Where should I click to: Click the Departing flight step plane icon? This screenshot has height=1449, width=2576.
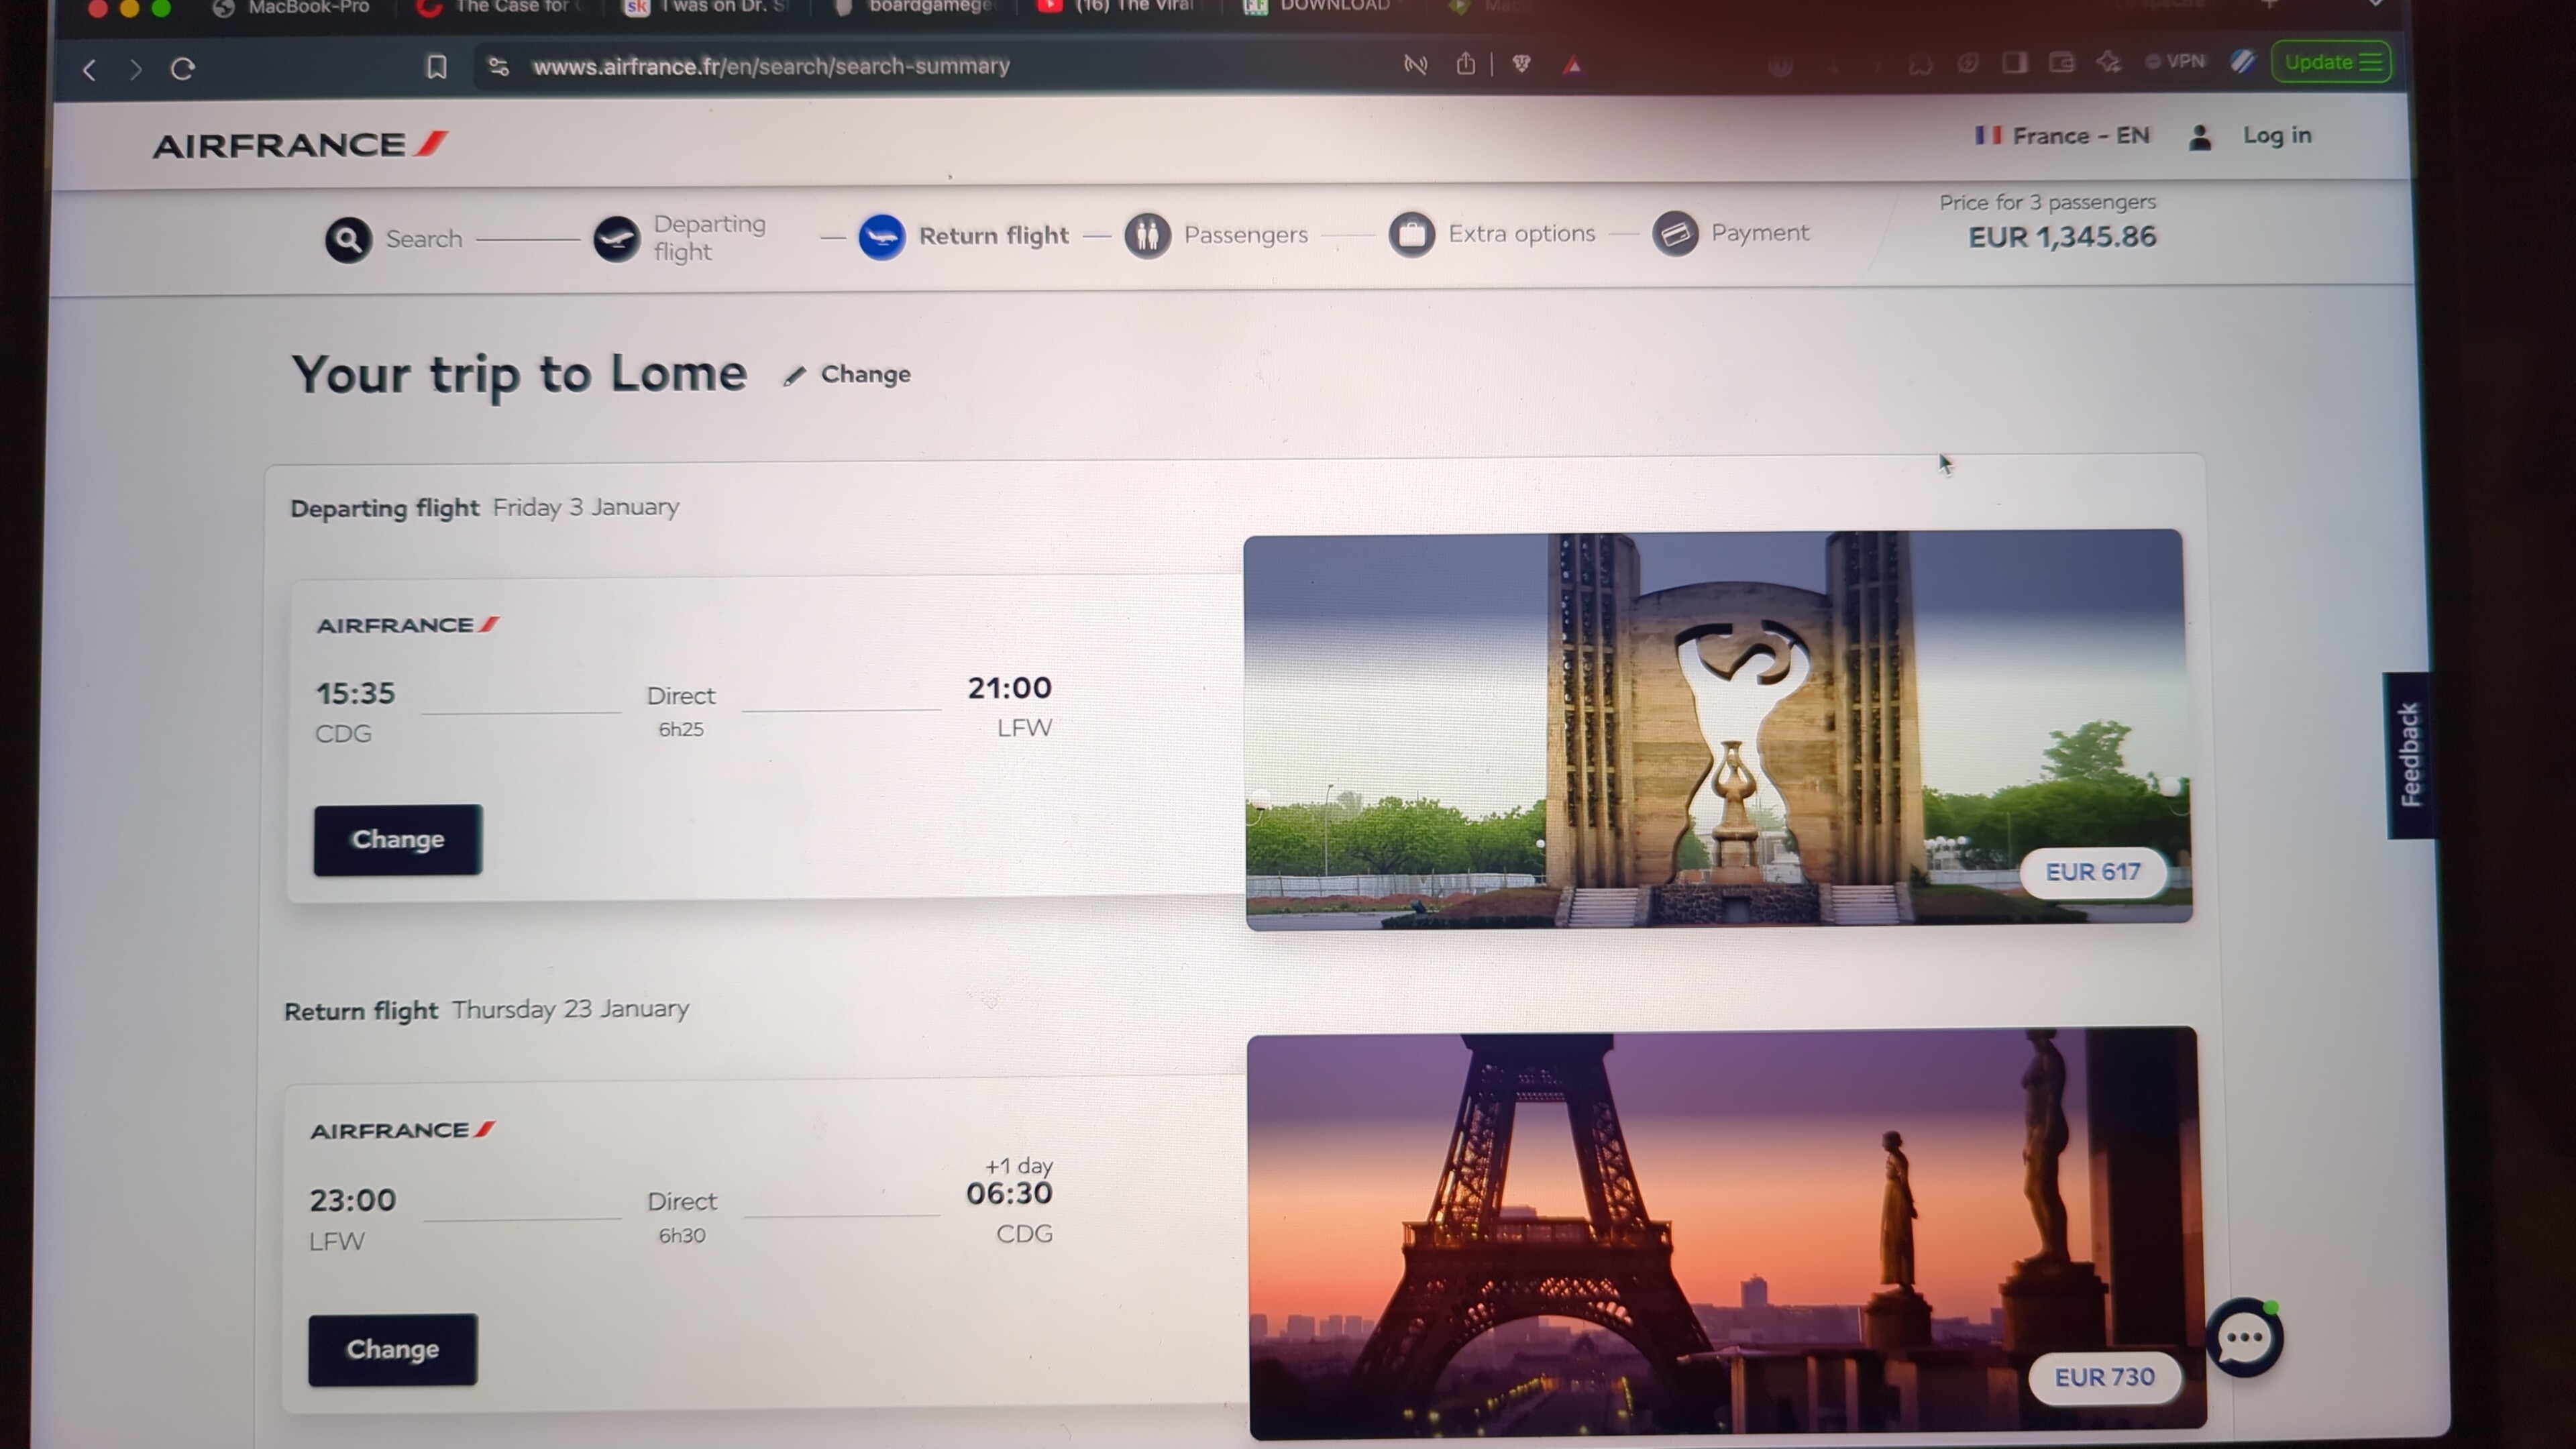tap(616, 239)
